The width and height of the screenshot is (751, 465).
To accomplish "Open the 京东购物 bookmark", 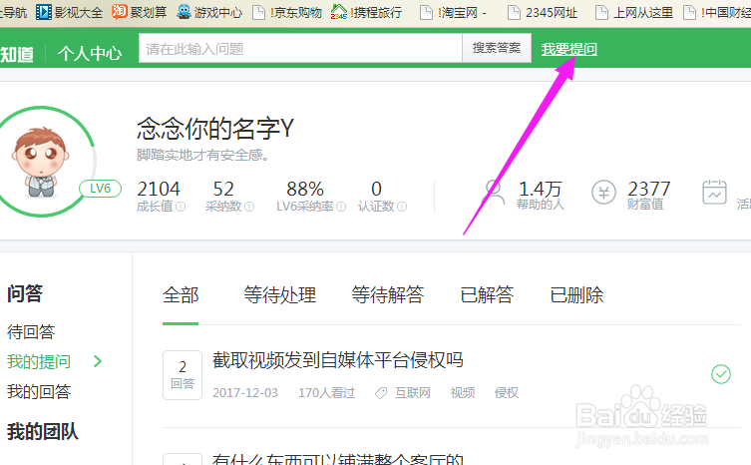I will pyautogui.click(x=287, y=12).
